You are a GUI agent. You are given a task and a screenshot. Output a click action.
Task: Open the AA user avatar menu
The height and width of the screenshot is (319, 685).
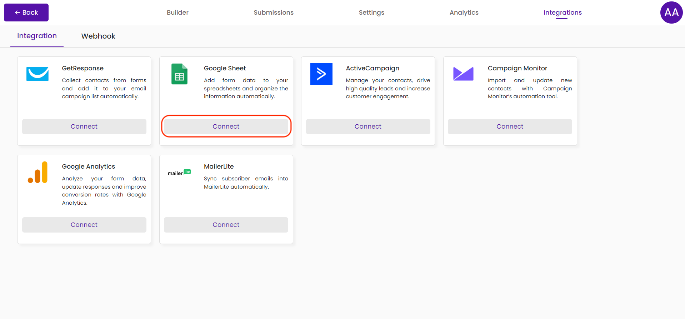(x=671, y=13)
